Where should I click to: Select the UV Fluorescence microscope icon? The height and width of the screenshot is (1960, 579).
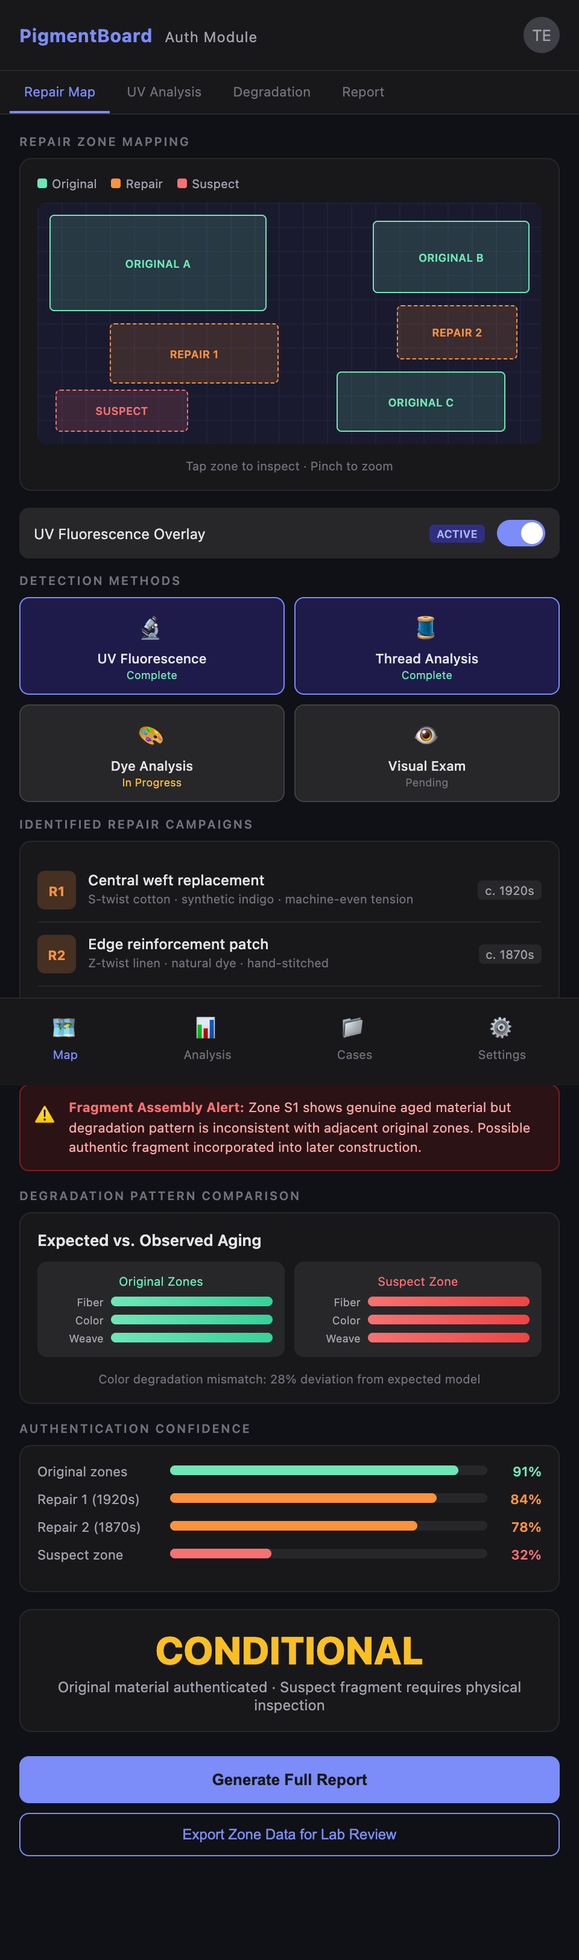tap(151, 627)
